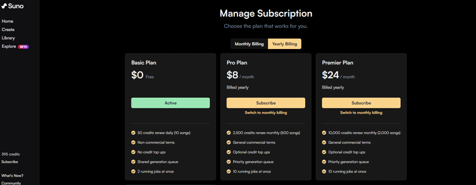Click checkmark icon next to Shared generation queue
The width and height of the screenshot is (476, 185).
[133, 161]
